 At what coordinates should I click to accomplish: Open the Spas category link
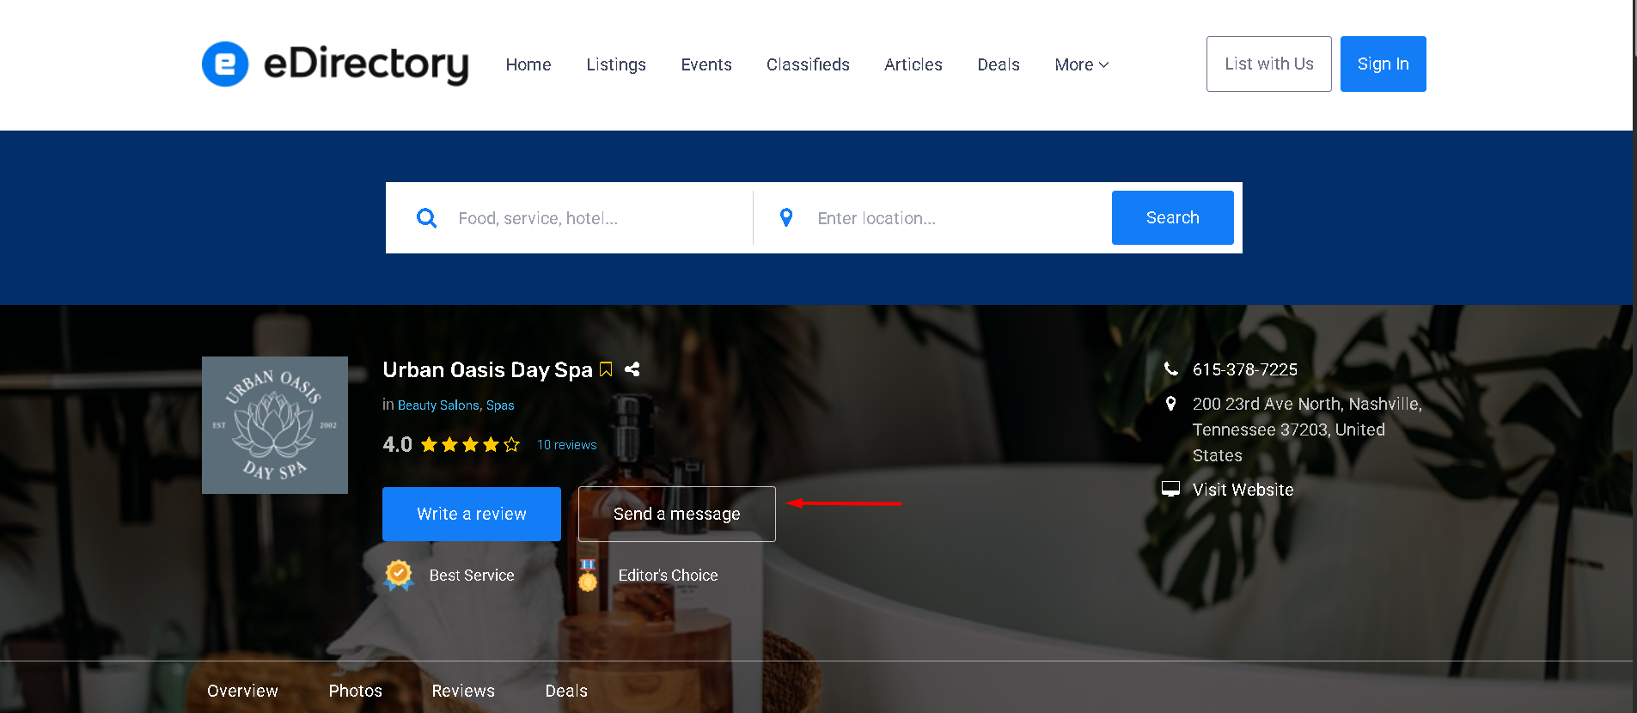(500, 405)
